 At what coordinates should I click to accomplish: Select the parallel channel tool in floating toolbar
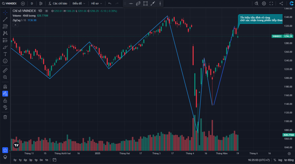coord(138,3)
